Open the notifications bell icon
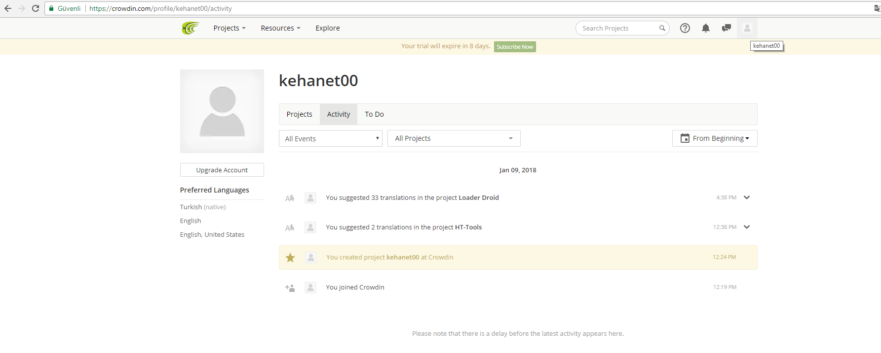This screenshot has height=353, width=881. (706, 28)
